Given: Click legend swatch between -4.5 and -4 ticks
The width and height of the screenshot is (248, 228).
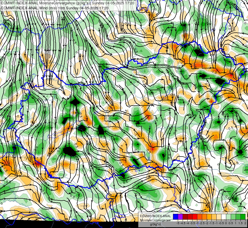Looking at the screenshot, I should 185,217.
